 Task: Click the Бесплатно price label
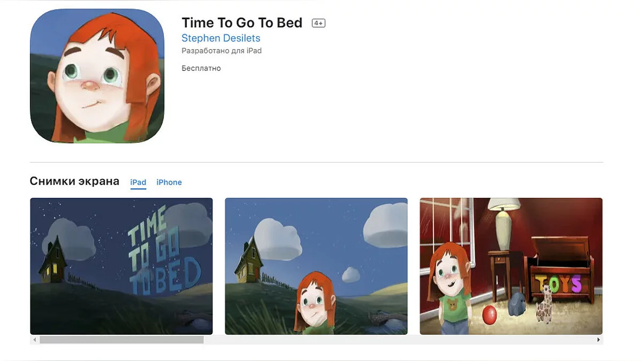pos(201,68)
